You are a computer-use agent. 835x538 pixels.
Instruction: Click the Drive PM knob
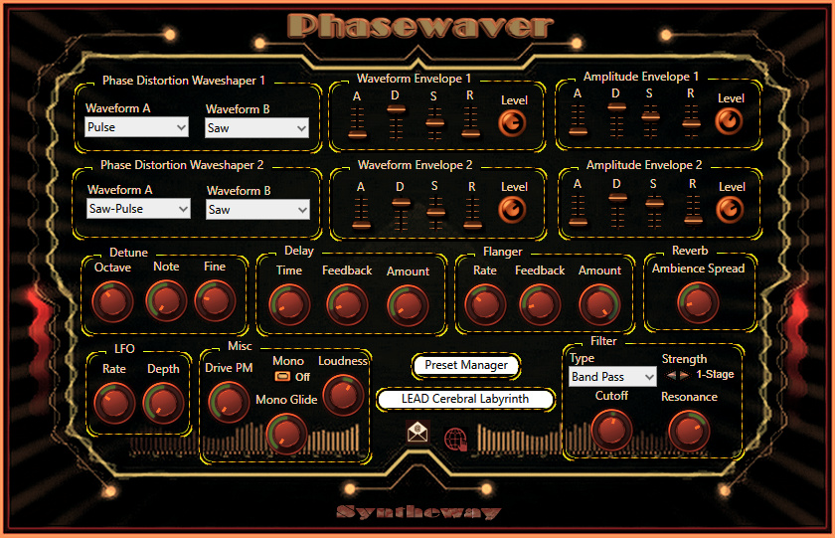pyautogui.click(x=229, y=402)
